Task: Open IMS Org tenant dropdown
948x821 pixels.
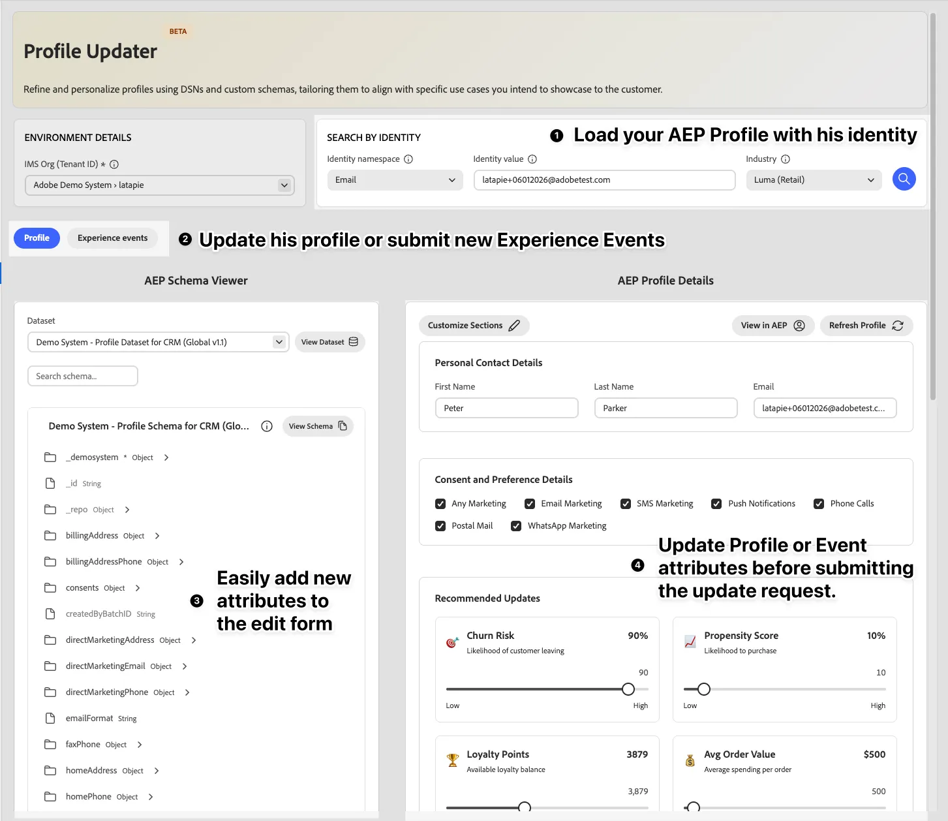Action: [x=160, y=185]
